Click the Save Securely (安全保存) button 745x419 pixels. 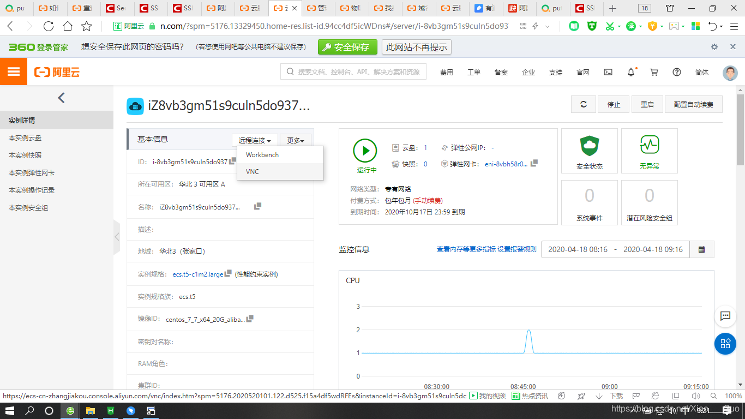[348, 47]
